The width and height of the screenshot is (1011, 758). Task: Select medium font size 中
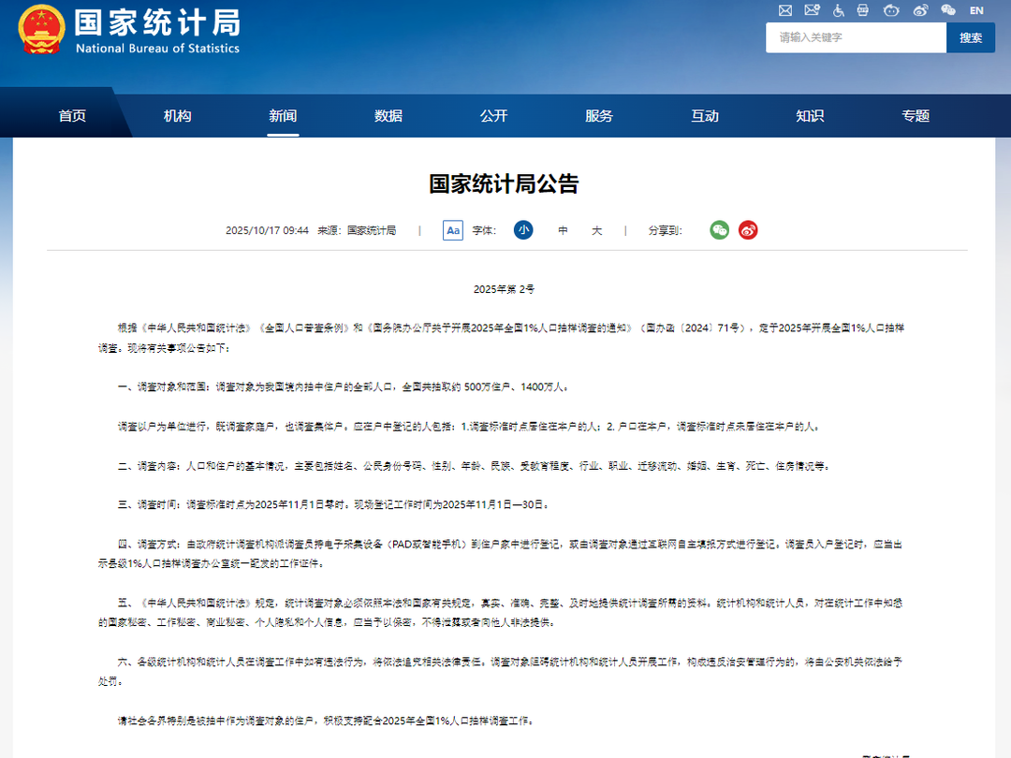[563, 230]
